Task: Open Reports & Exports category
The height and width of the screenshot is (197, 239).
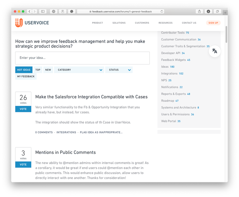Action: point(176,94)
